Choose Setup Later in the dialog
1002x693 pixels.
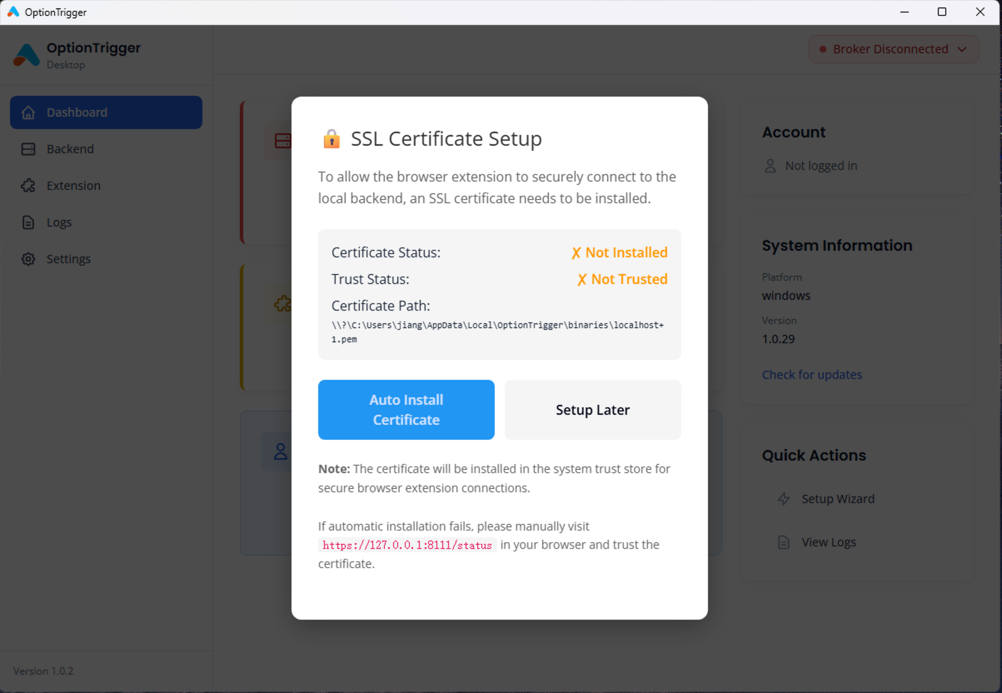click(593, 409)
